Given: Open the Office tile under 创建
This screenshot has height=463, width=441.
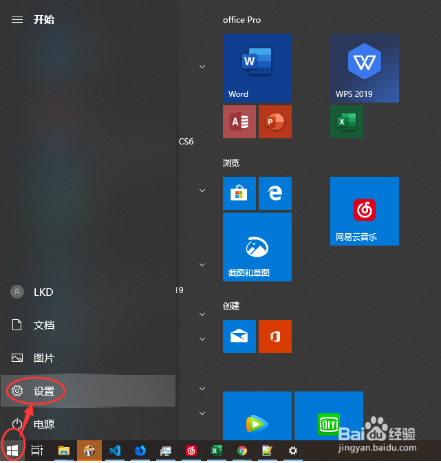Looking at the screenshot, I should (x=275, y=336).
